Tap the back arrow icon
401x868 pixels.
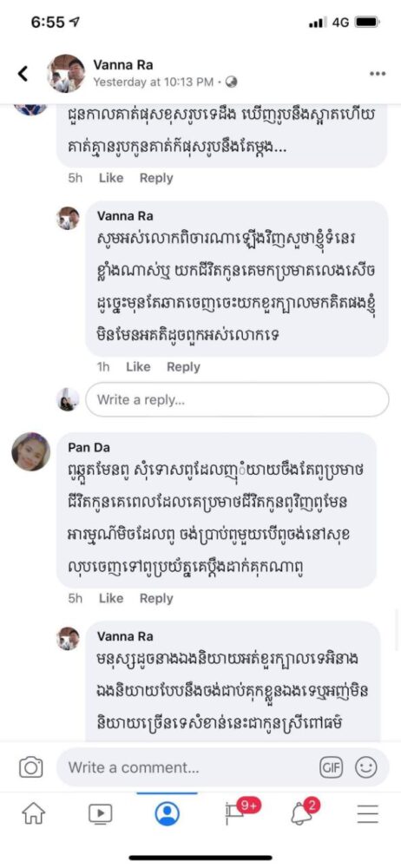[x=23, y=74]
